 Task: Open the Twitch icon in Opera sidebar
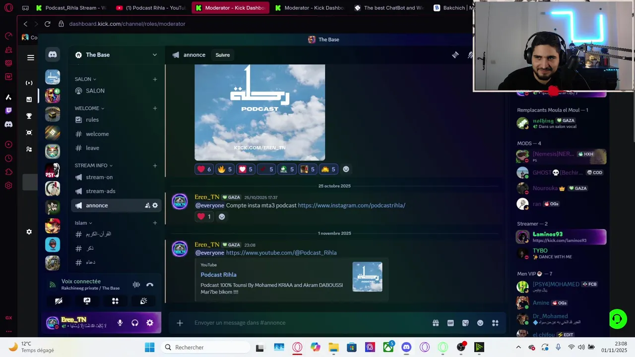point(8,111)
